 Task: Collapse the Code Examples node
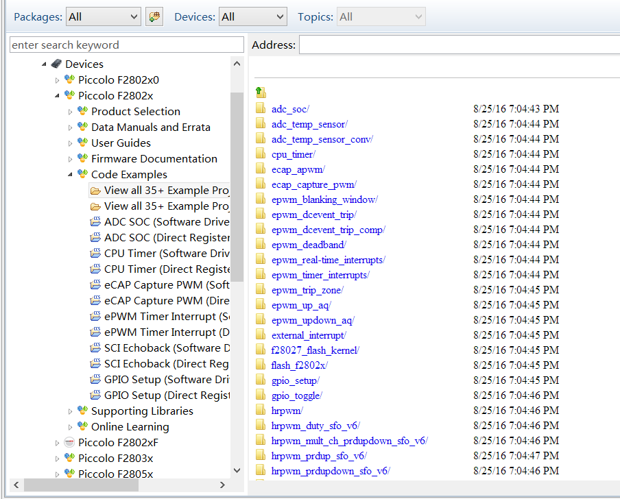[x=70, y=175]
